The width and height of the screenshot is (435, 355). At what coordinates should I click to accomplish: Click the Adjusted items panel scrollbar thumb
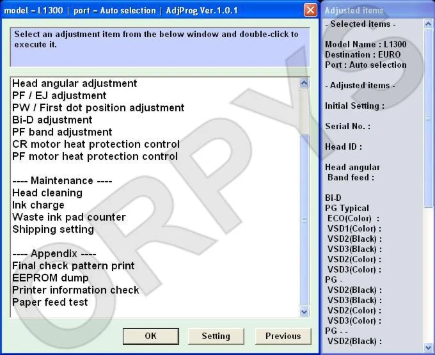pos(429,118)
